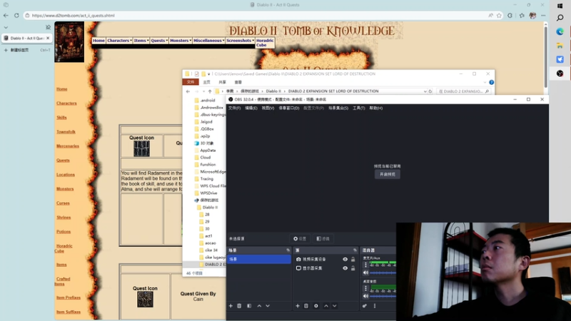Mute the Mic/Aux channel speaker
The image size is (571, 321).
pos(365,272)
